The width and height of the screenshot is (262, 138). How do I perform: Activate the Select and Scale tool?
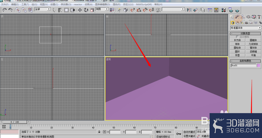pyautogui.click(x=92, y=10)
